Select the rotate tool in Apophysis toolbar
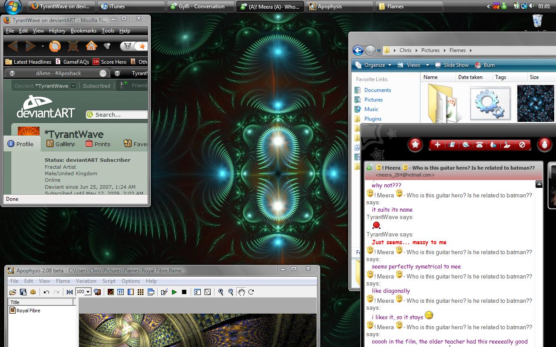This screenshot has width=556, height=347. pyautogui.click(x=251, y=292)
